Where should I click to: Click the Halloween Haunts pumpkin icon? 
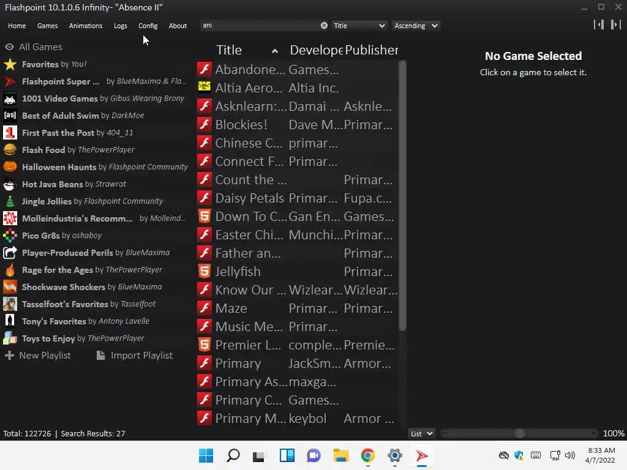[10, 167]
